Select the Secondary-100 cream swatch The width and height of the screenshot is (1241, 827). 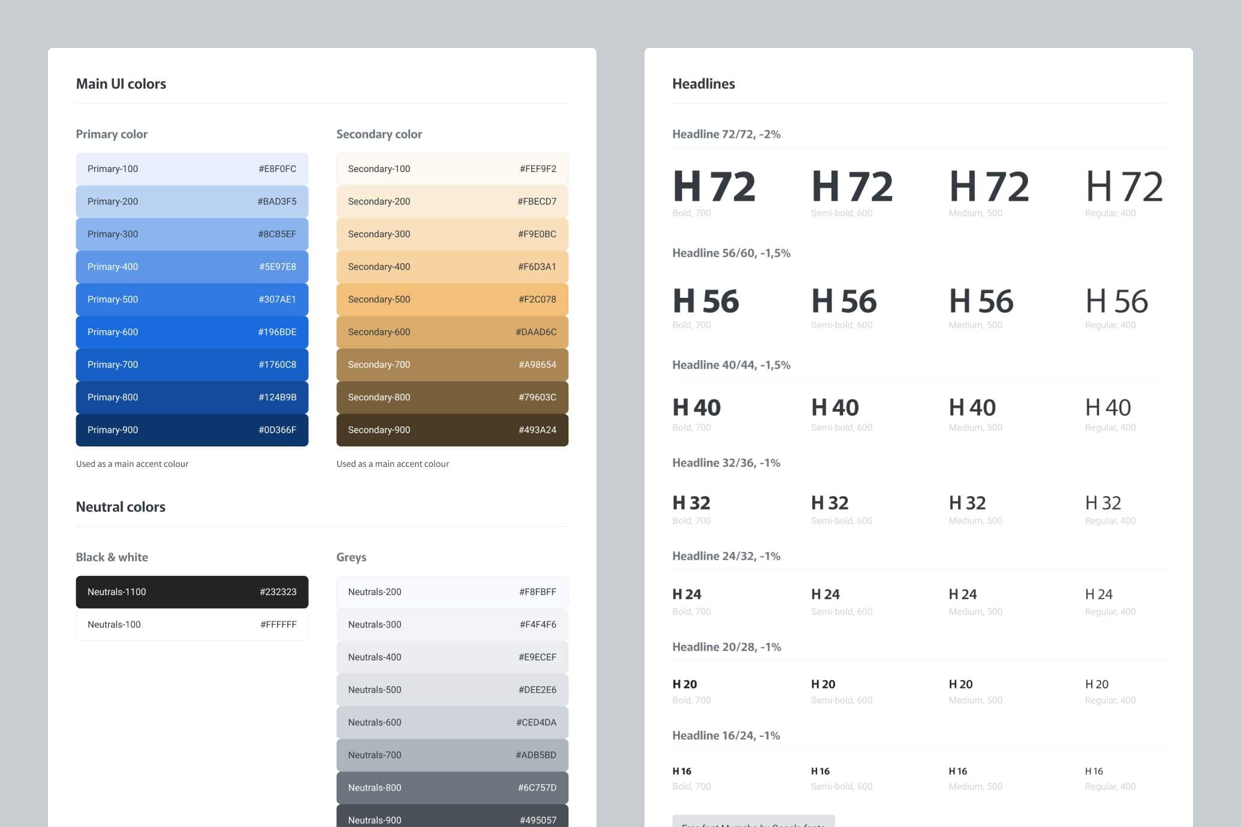pos(452,168)
